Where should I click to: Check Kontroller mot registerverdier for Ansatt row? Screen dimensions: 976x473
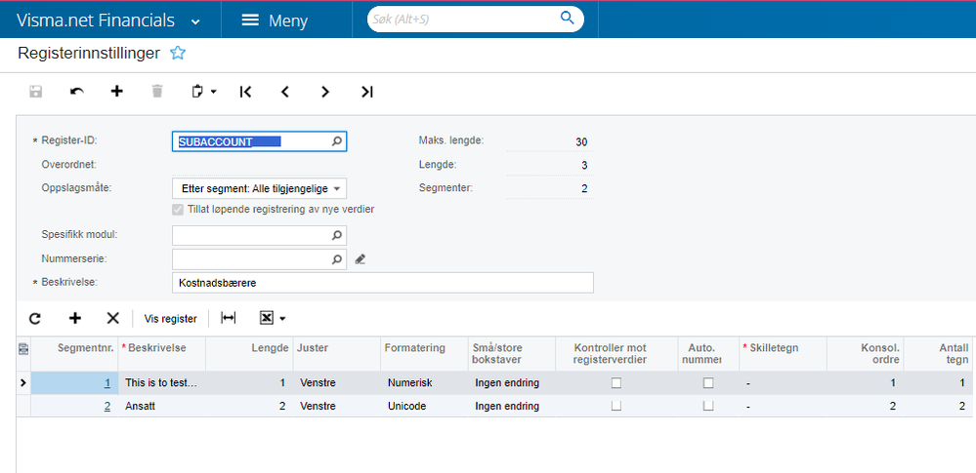tap(615, 406)
